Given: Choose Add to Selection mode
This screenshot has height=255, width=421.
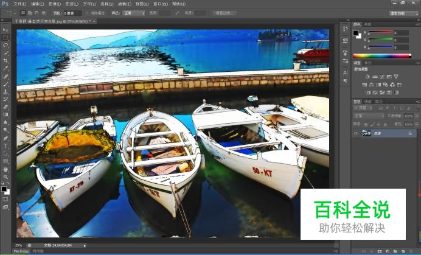Looking at the screenshot, I should point(30,13).
